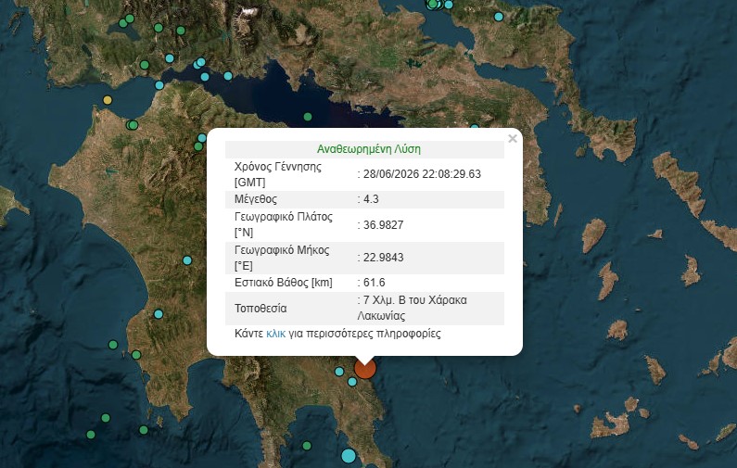Select the green marker in the Gulf of Corinth
The image size is (737, 468).
(308, 117)
